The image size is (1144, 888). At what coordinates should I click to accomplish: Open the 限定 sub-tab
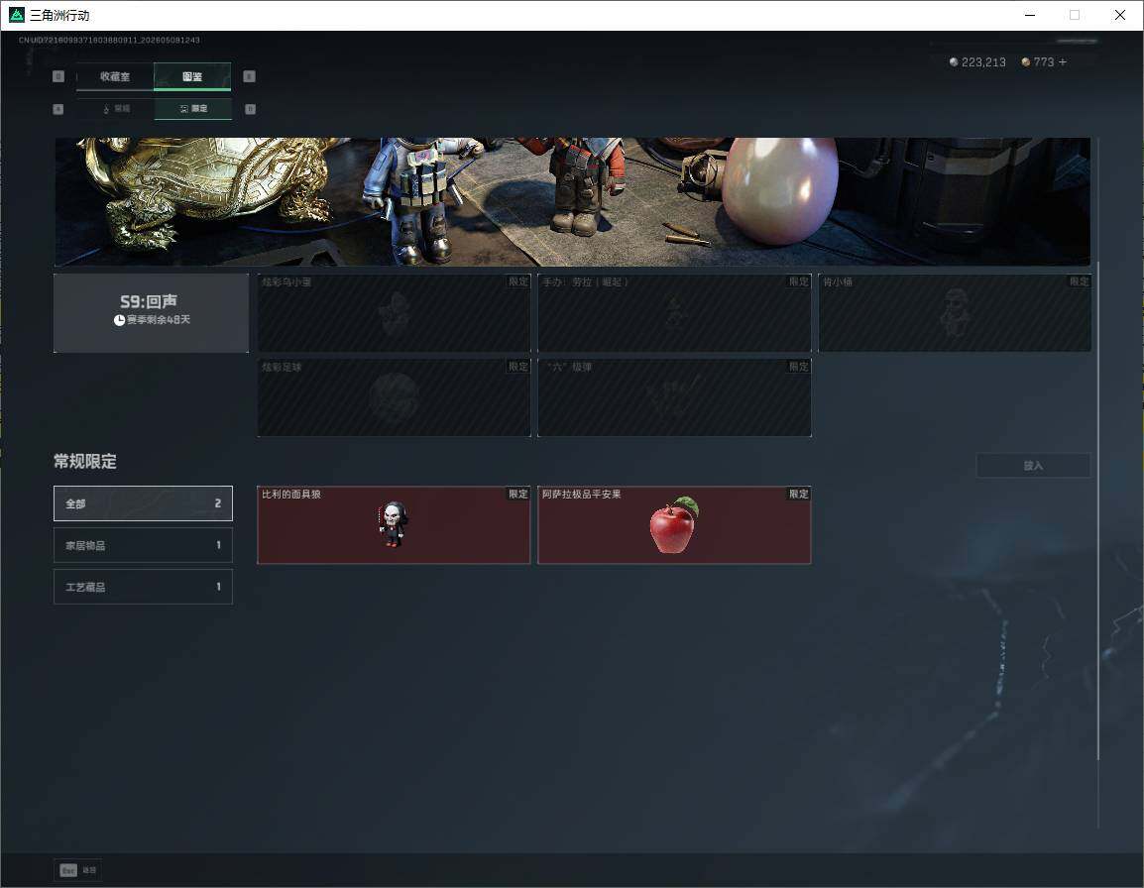pos(193,109)
